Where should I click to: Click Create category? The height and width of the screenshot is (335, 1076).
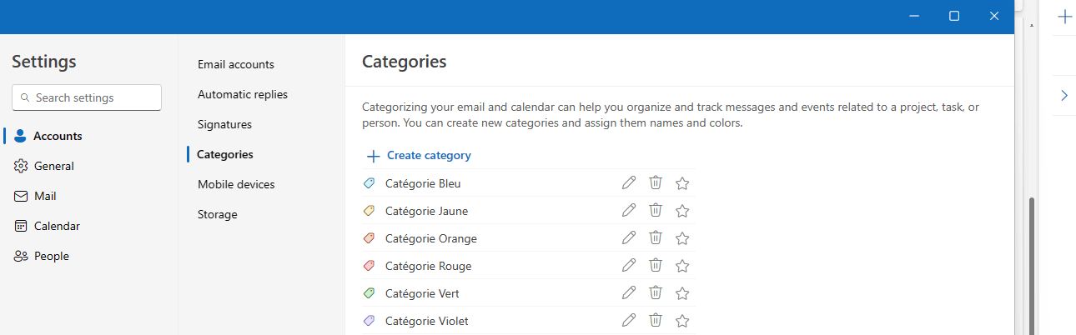coord(419,155)
